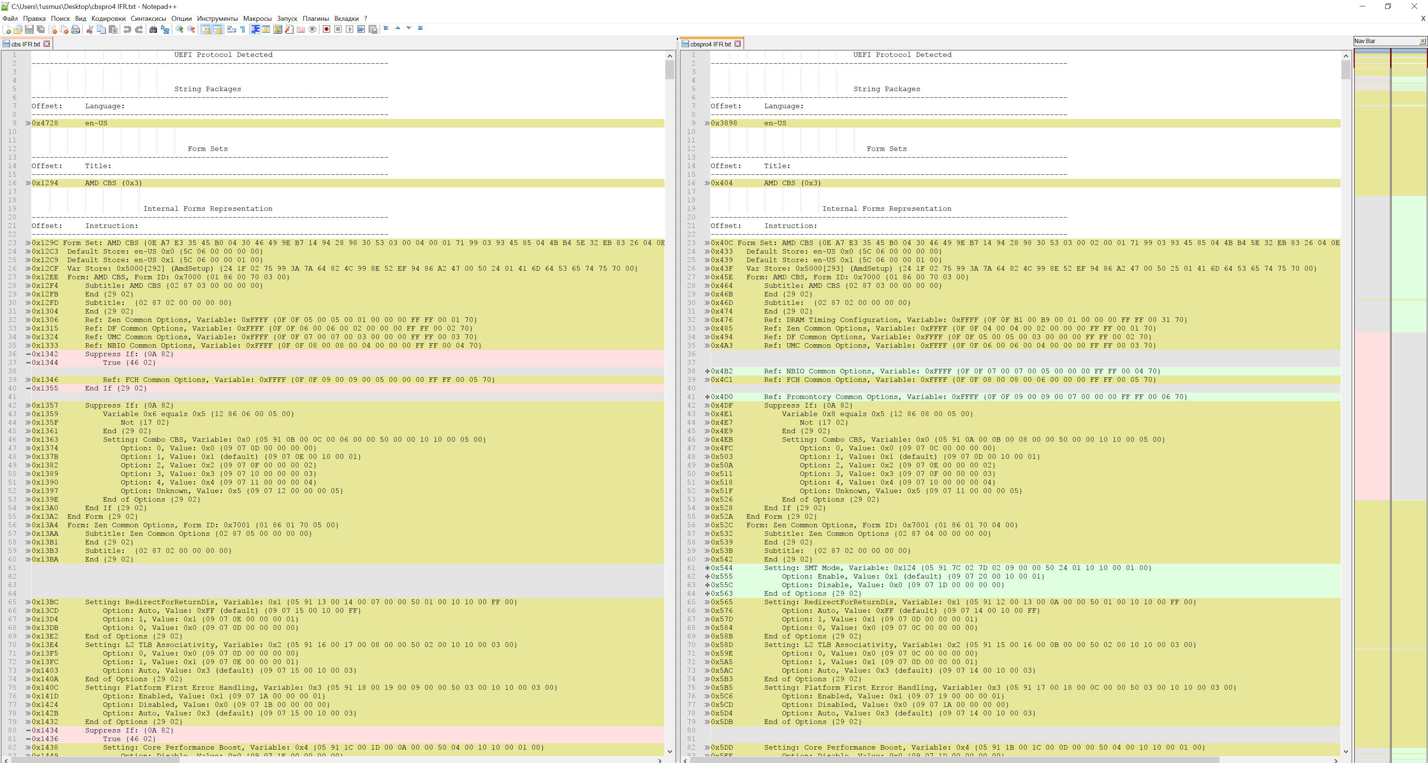Switch to the cbspro4 IFR.txt tab
Screen dimensions: 1428x763
click(x=710, y=44)
